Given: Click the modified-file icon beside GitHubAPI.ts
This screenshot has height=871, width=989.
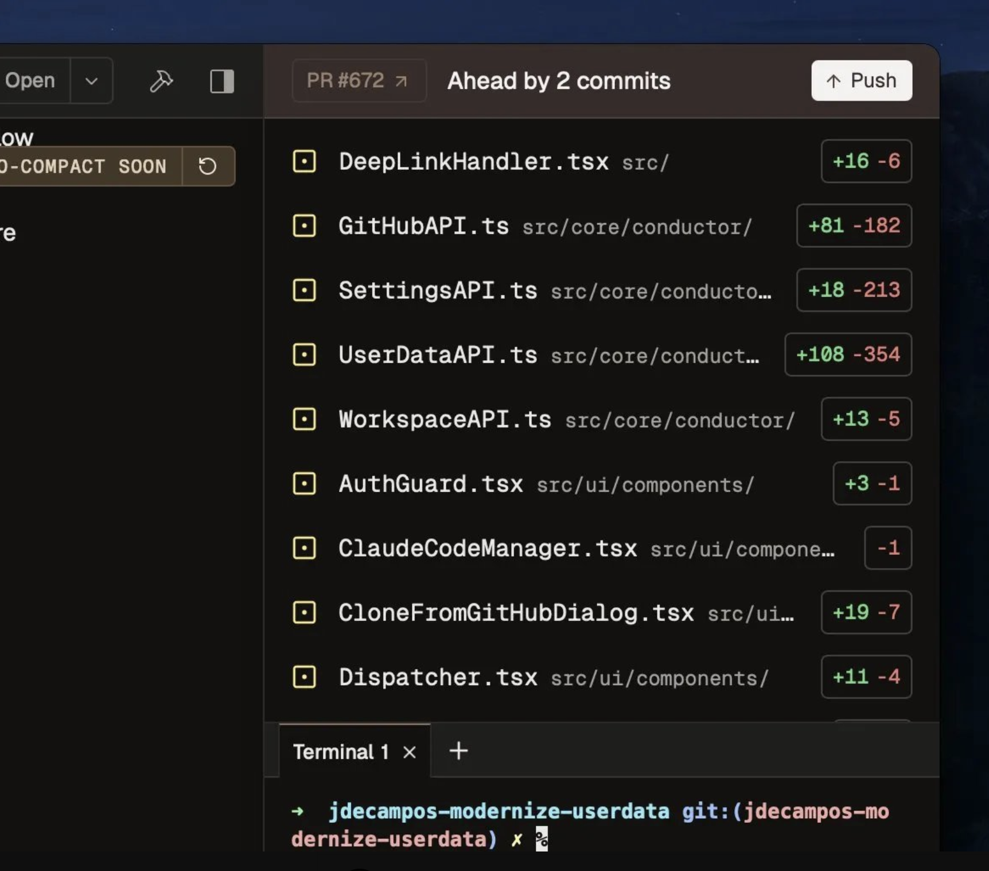Looking at the screenshot, I should click(x=305, y=225).
